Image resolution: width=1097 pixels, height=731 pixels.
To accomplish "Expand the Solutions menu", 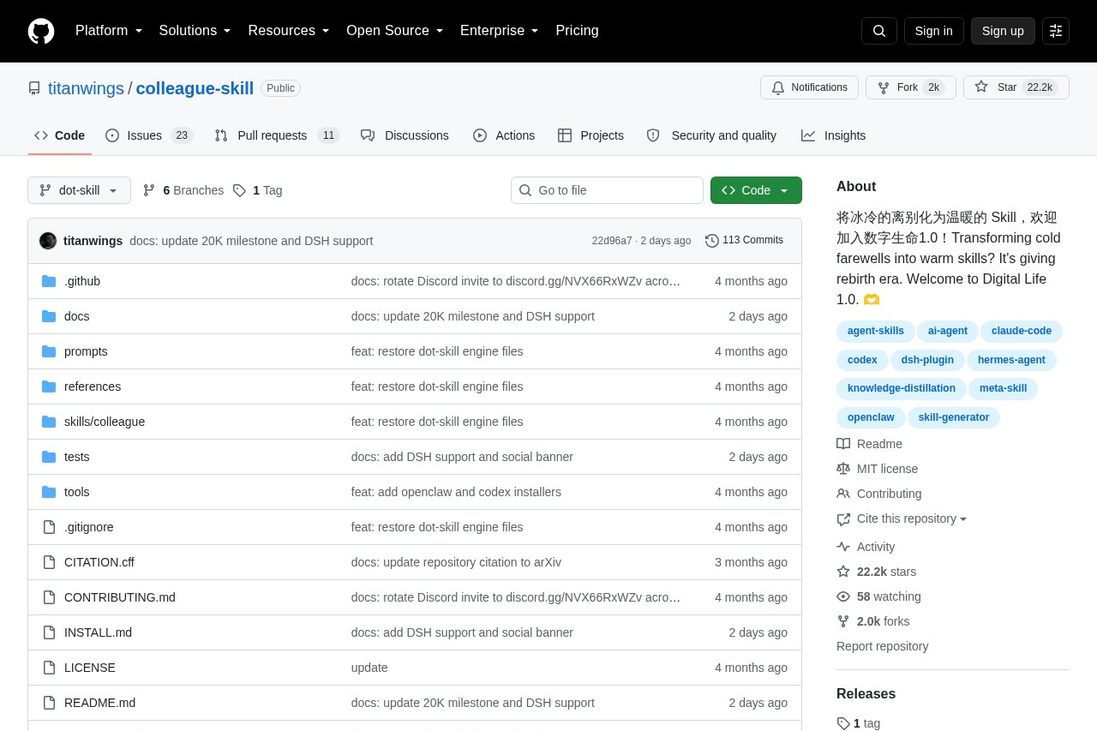I will (x=195, y=31).
